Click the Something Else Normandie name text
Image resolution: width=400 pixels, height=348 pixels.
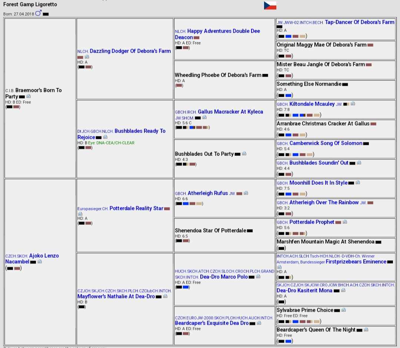(x=309, y=84)
